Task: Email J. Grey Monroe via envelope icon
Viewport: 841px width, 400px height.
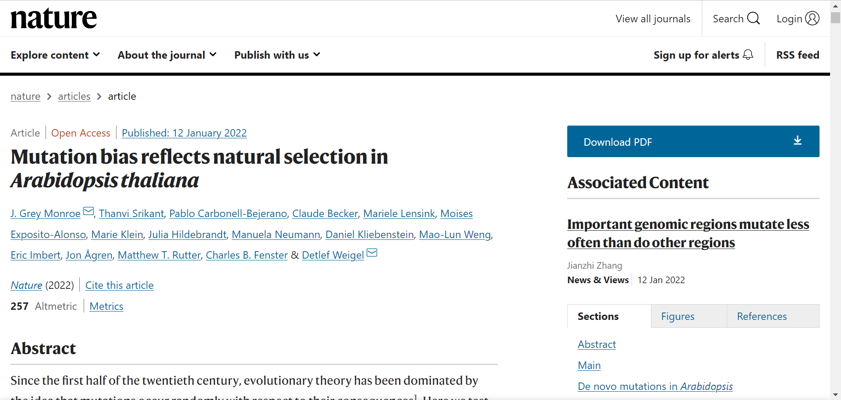Action: [x=88, y=211]
